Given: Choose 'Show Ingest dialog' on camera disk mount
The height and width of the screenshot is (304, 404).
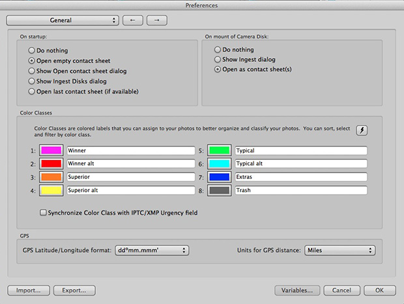Looking at the screenshot, I should (218, 61).
